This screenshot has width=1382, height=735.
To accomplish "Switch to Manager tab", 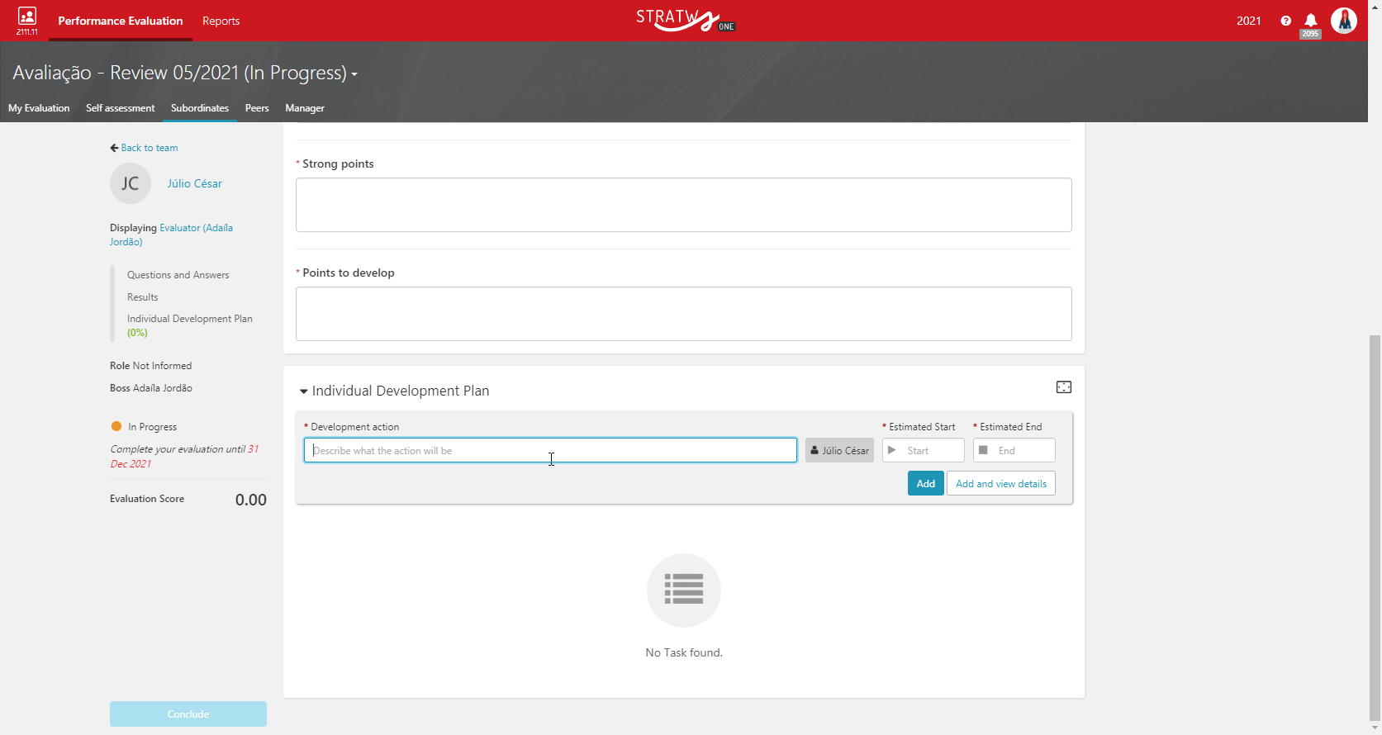I will [305, 108].
